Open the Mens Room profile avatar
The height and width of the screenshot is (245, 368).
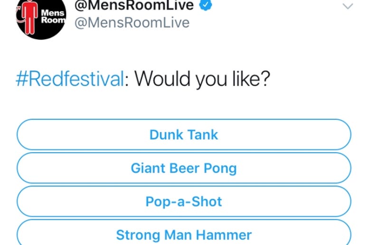(41, 18)
